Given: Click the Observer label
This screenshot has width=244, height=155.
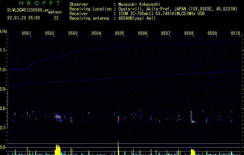Looking at the screenshot, I should 79,4.
